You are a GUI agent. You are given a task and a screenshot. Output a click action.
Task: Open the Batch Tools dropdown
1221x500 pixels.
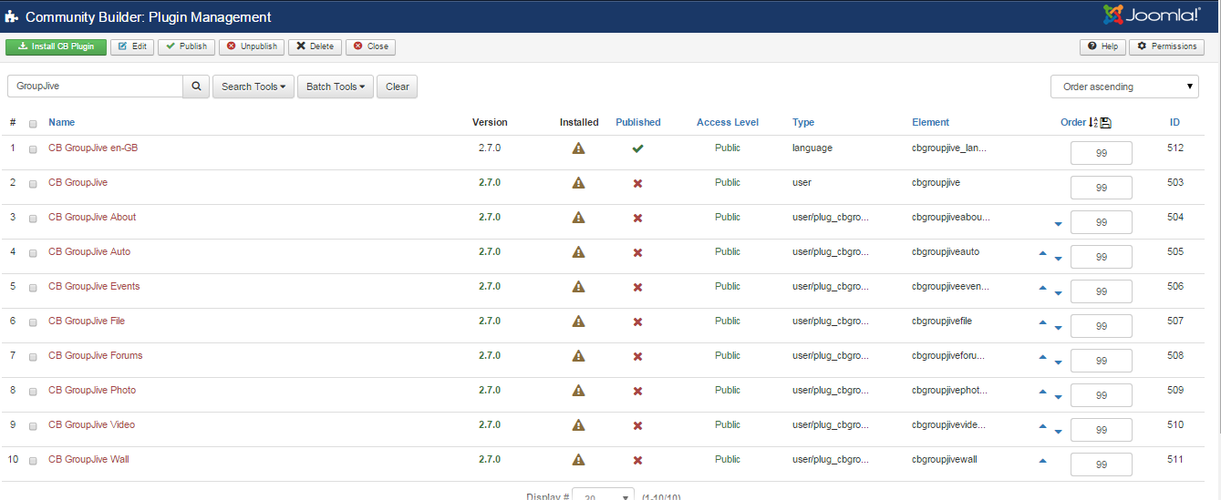pyautogui.click(x=336, y=87)
